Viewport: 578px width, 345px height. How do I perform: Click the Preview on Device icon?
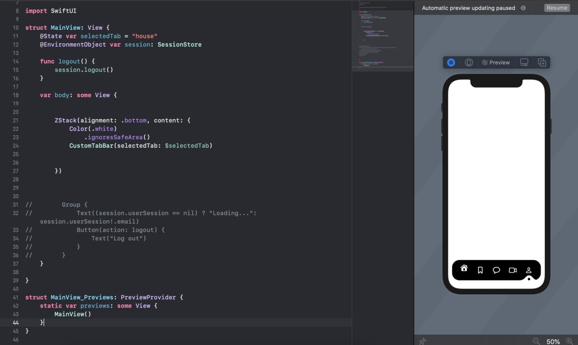[x=469, y=63]
